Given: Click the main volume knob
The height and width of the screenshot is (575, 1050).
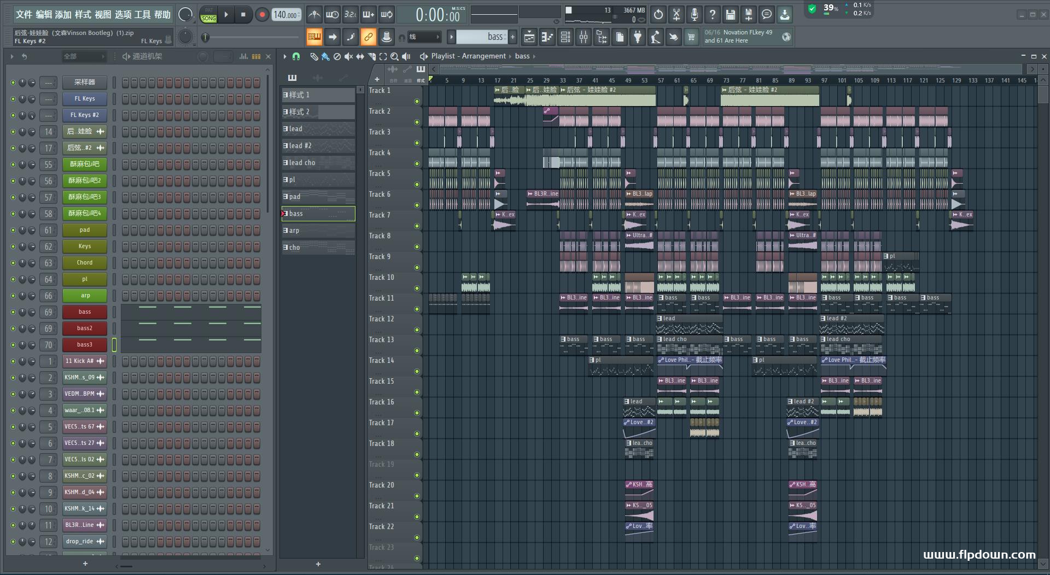Looking at the screenshot, I should [x=185, y=15].
